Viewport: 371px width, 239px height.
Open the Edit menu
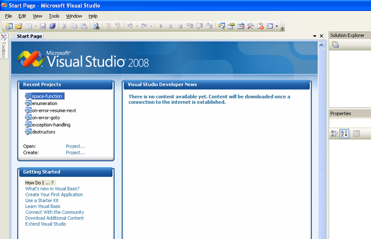(x=22, y=16)
